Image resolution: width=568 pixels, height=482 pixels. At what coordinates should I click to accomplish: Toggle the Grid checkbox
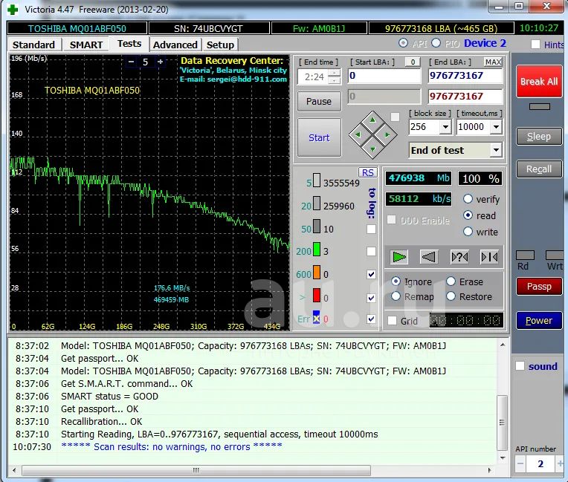392,321
